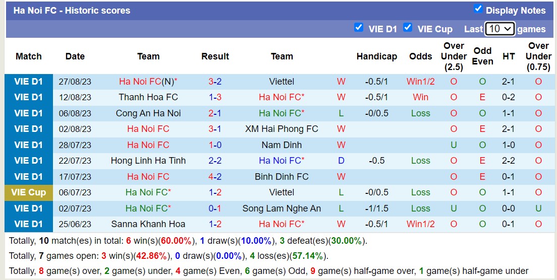Viewport: 557px width, 280px height.
Task: Click the VIE D1 label dated 12/08/23
Action: [29, 97]
